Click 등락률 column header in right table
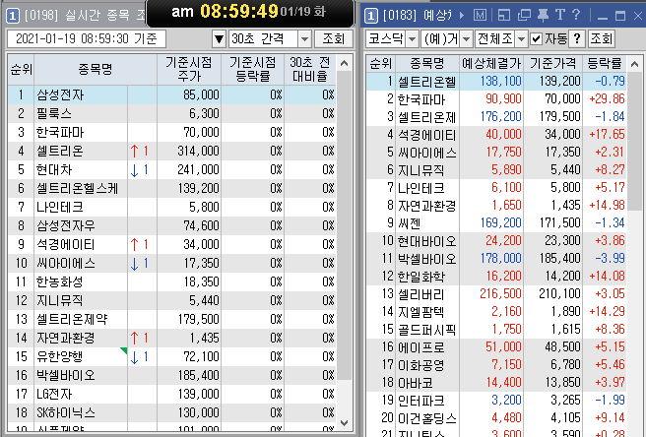This screenshot has height=437, width=646. (605, 63)
